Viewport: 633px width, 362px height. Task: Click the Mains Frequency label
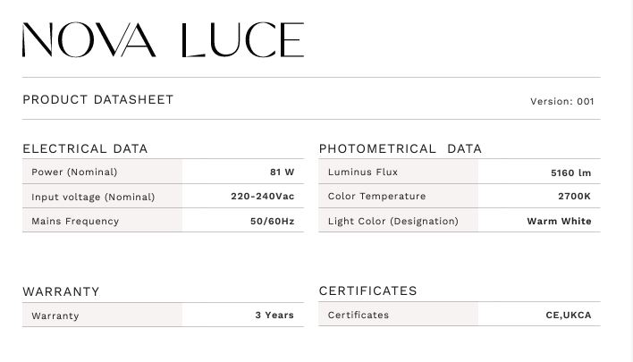(x=75, y=221)
